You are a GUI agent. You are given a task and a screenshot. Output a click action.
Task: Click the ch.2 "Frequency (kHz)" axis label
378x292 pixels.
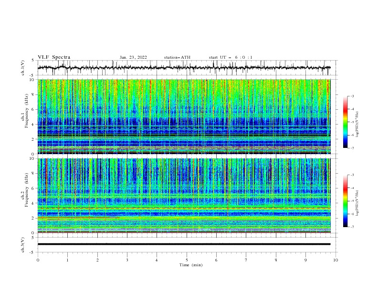coord(27,190)
